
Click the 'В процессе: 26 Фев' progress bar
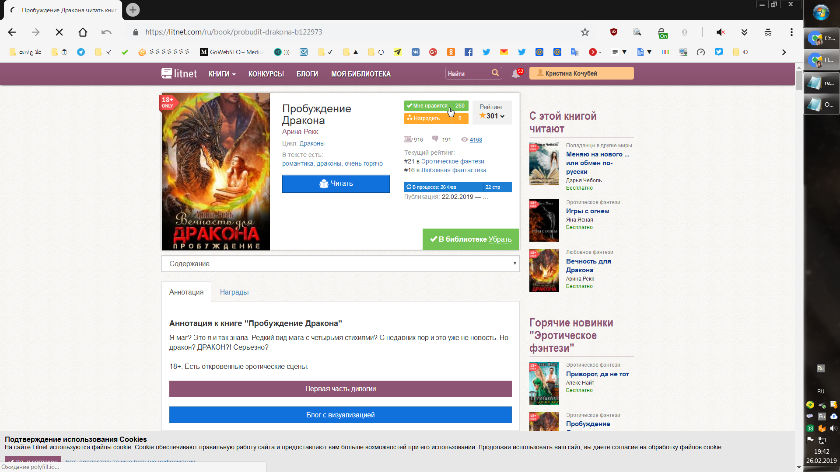[458, 187]
